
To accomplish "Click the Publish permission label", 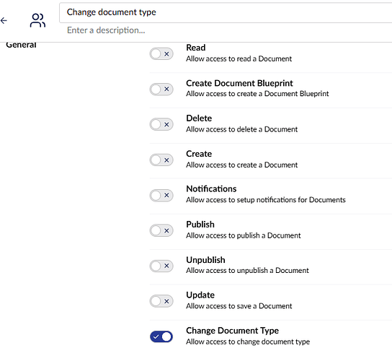I will click(200, 225).
